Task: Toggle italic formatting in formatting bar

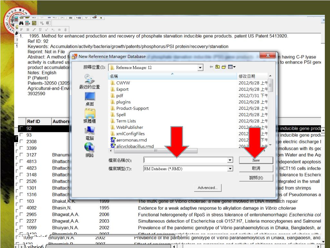Action: coord(34,30)
